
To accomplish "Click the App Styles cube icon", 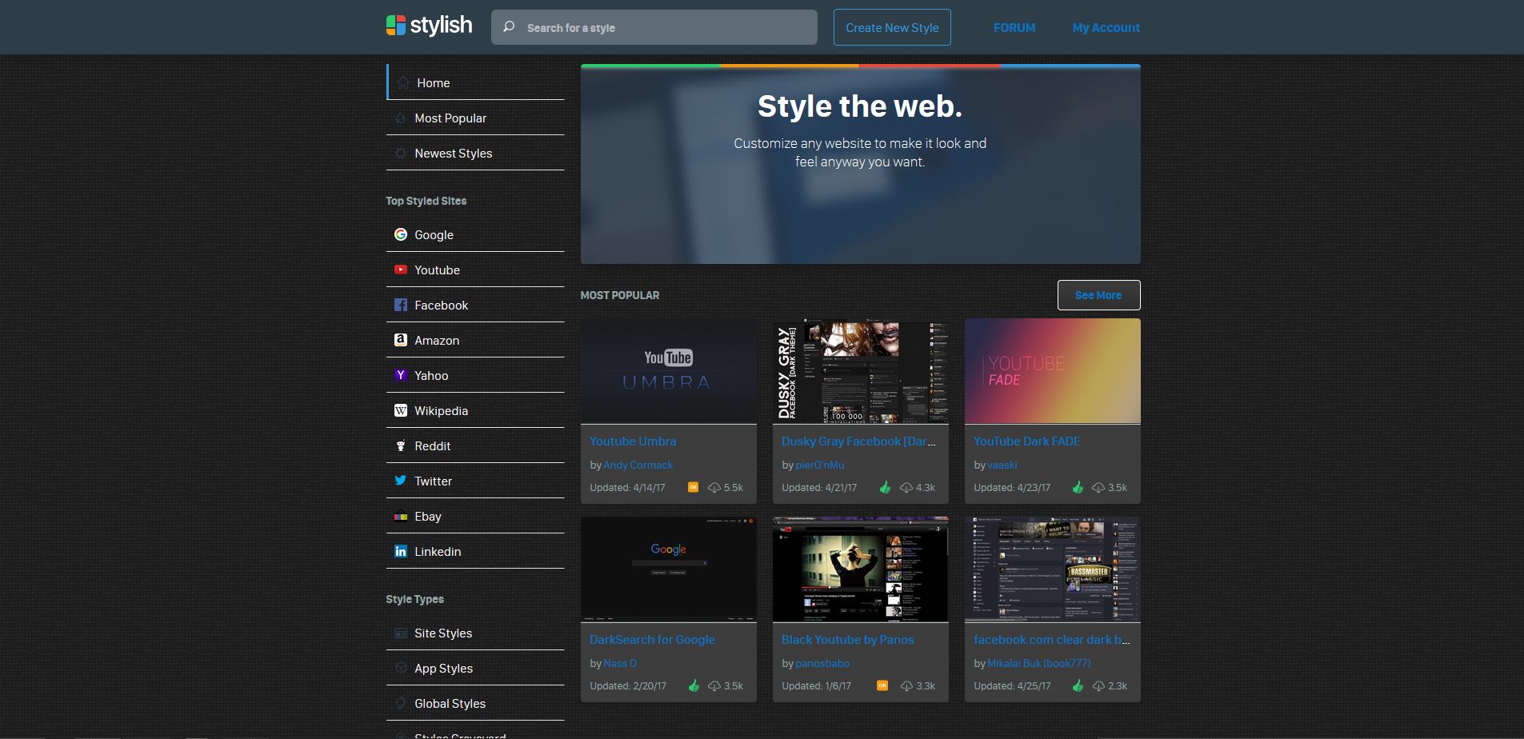I will (x=401, y=668).
